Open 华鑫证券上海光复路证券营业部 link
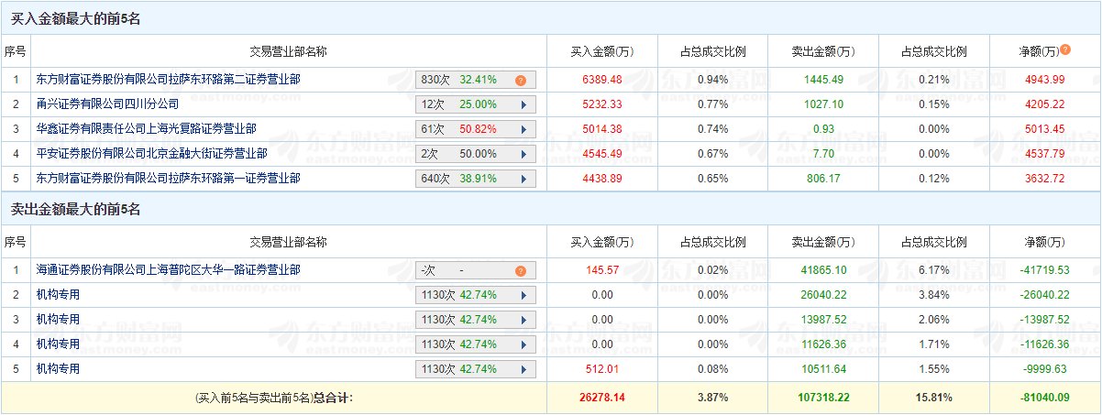The width and height of the screenshot is (1102, 415). click(x=147, y=129)
